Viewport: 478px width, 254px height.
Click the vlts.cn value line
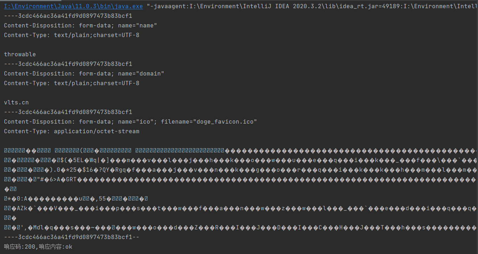point(16,103)
